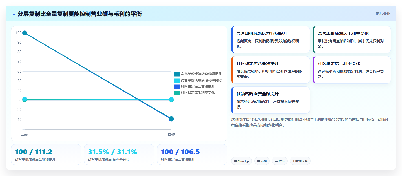Click the lightning icon beside the title
Image resolution: width=402 pixels, height=176 pixels.
point(13,14)
